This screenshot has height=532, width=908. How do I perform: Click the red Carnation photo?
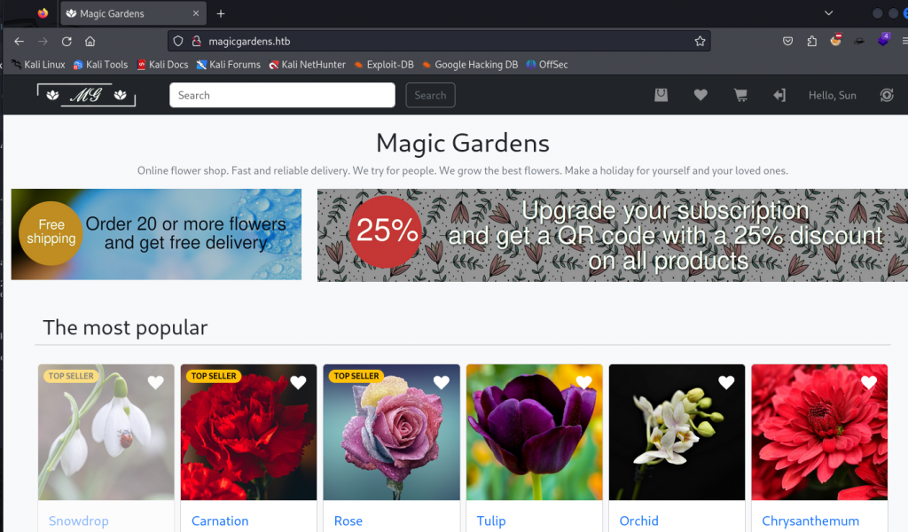tap(248, 432)
